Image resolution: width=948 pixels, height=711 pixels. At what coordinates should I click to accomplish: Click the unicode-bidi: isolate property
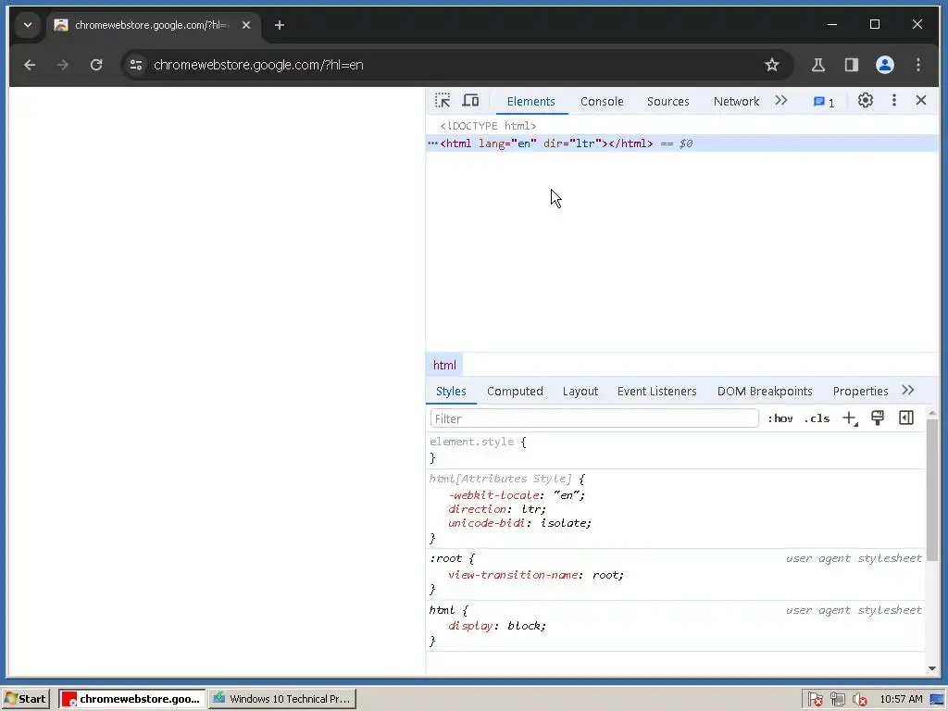520,523
